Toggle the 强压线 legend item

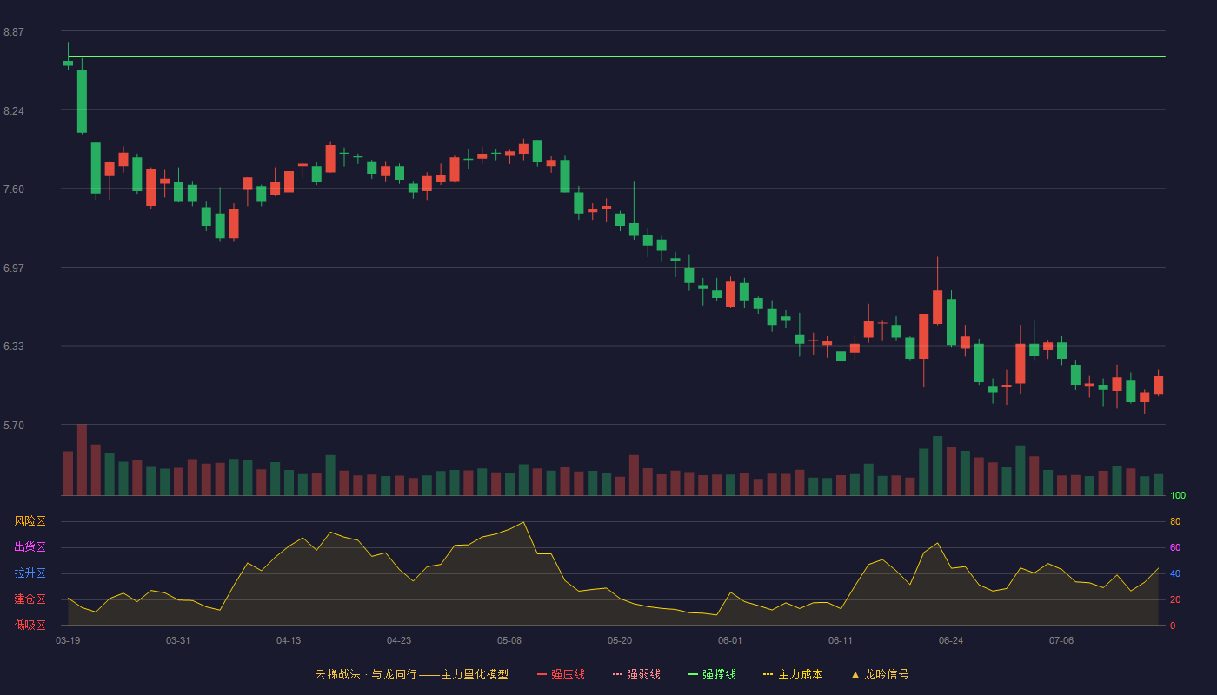[x=561, y=674]
